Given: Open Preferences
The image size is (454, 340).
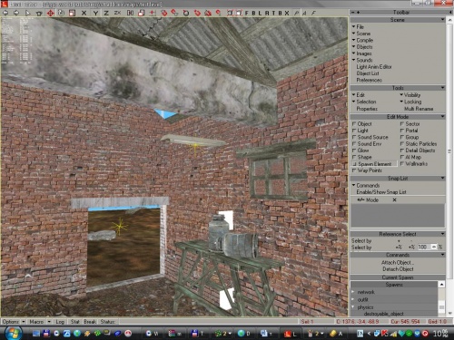Looking at the screenshot, I should tap(369, 80).
